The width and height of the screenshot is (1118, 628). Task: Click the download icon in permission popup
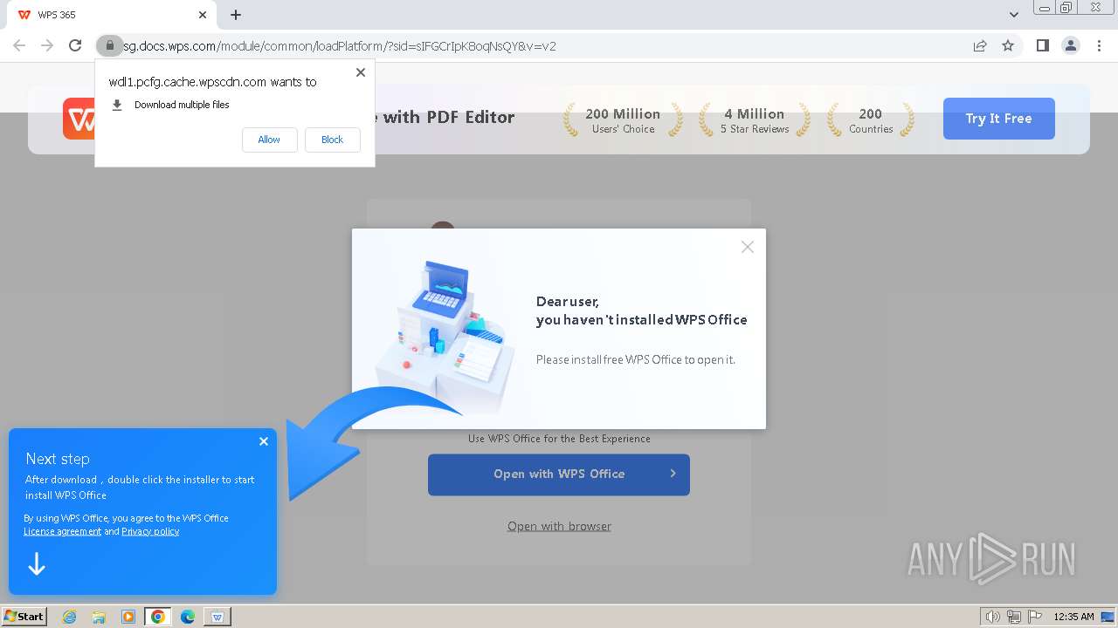click(x=117, y=105)
